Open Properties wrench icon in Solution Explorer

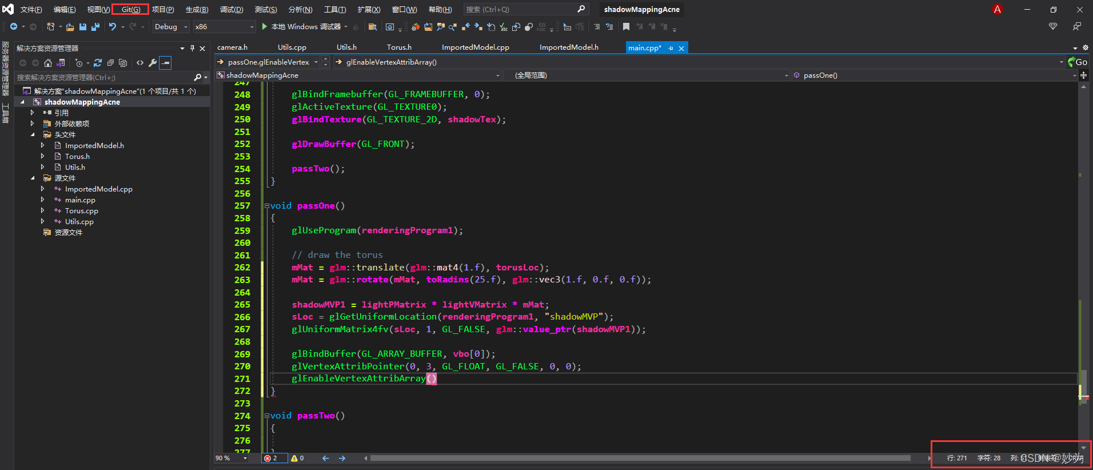pyautogui.click(x=153, y=63)
